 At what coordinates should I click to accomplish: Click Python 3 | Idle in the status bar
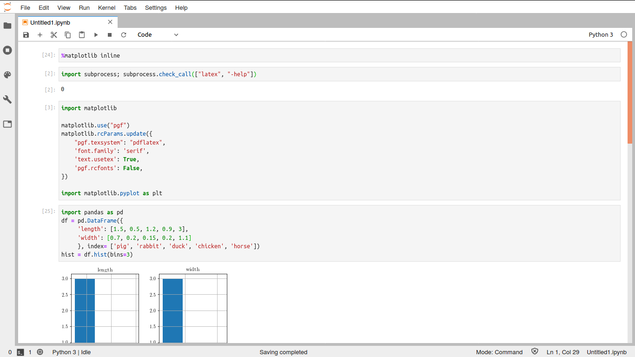(72, 352)
